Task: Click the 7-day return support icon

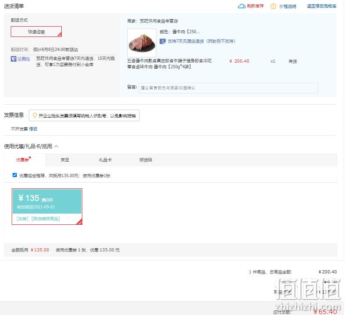Action: [x=162, y=41]
